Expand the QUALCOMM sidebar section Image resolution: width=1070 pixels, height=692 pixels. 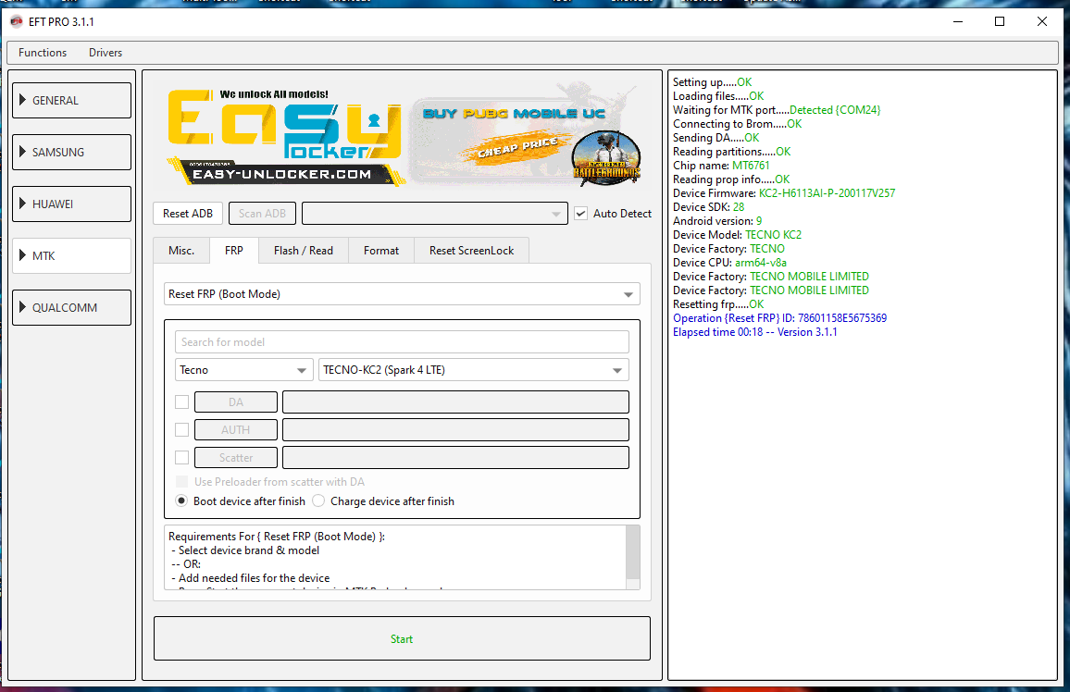[x=71, y=307]
